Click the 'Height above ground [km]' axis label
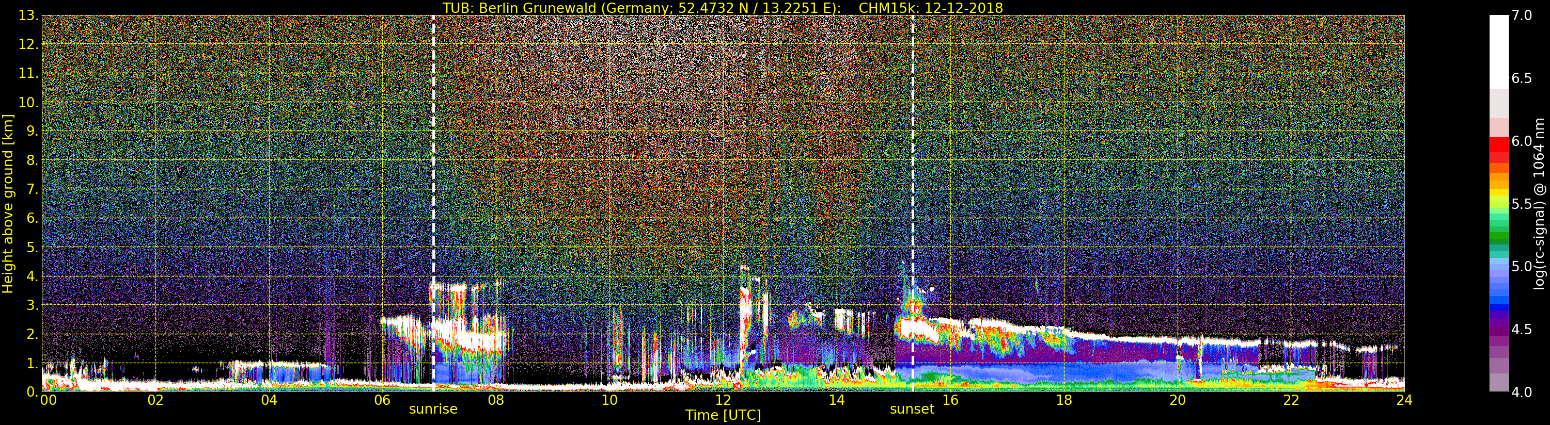Image resolution: width=1550 pixels, height=425 pixels. (8, 203)
